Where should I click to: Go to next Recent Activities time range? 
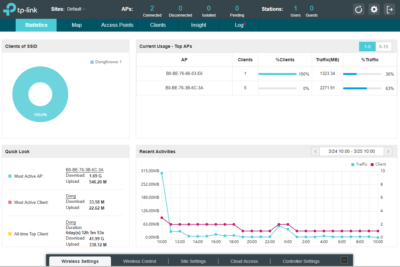[388, 152]
